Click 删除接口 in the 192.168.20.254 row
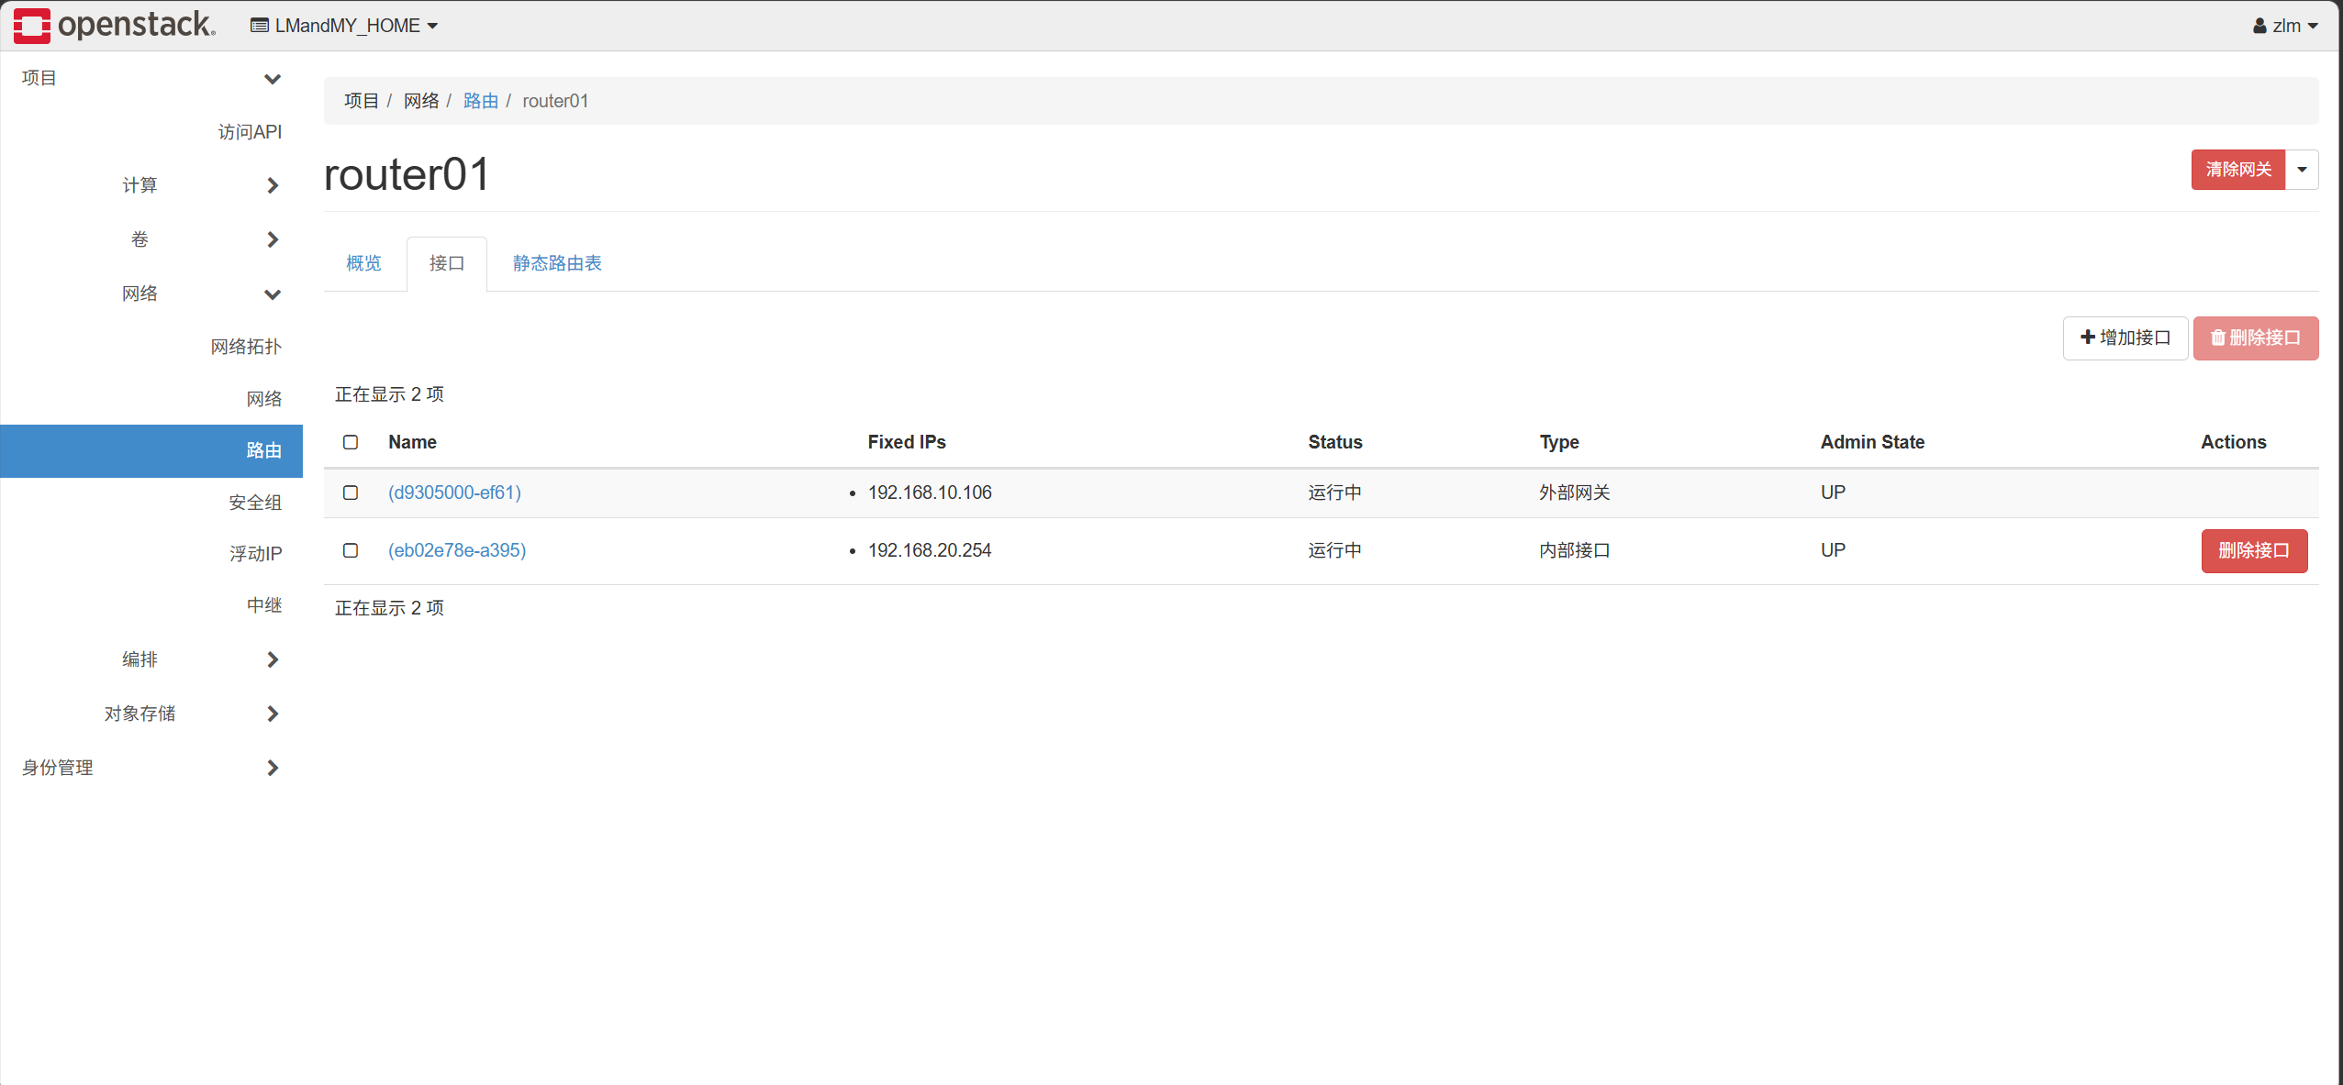 (2254, 551)
